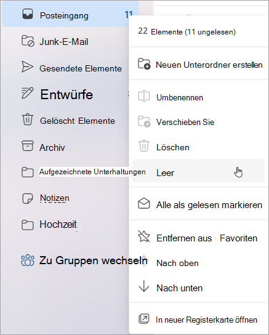Image resolution: width=269 pixels, height=335 pixels.
Task: Click the Archiv box icon
Action: coord(28,146)
